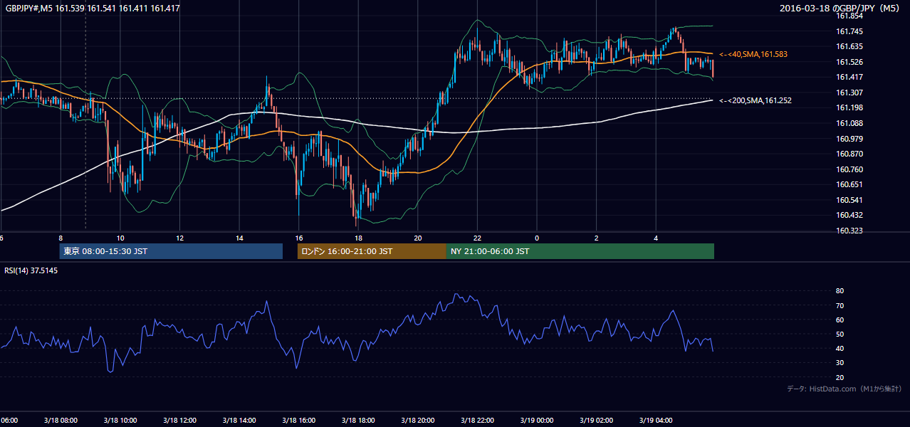The height and width of the screenshot is (427, 910).
Task: Click the GBPJPY#,M5 chart header text
Action: (x=93, y=9)
